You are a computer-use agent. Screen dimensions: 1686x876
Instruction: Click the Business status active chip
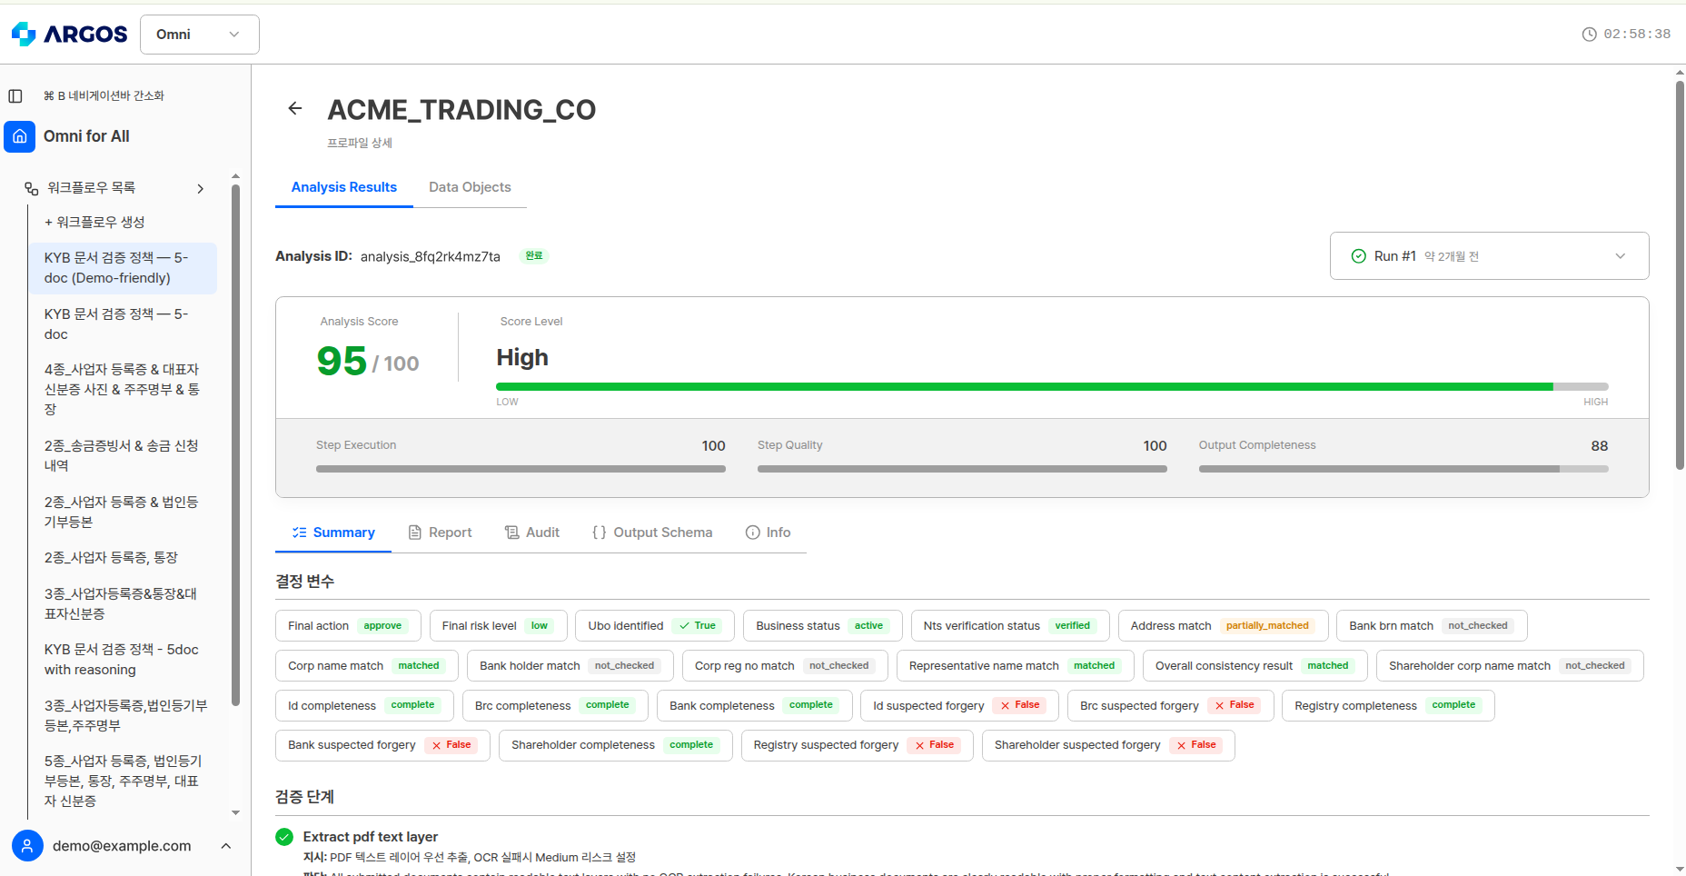coord(823,626)
